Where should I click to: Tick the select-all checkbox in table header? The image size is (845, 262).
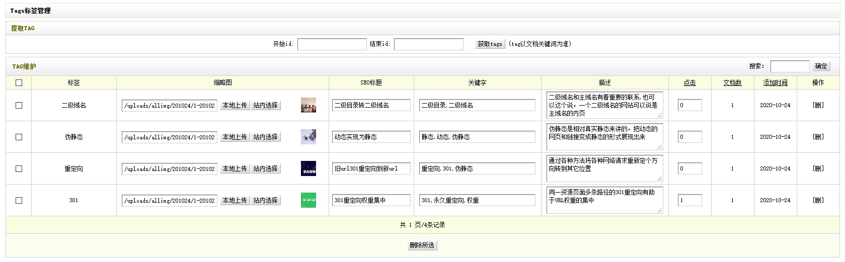point(19,83)
